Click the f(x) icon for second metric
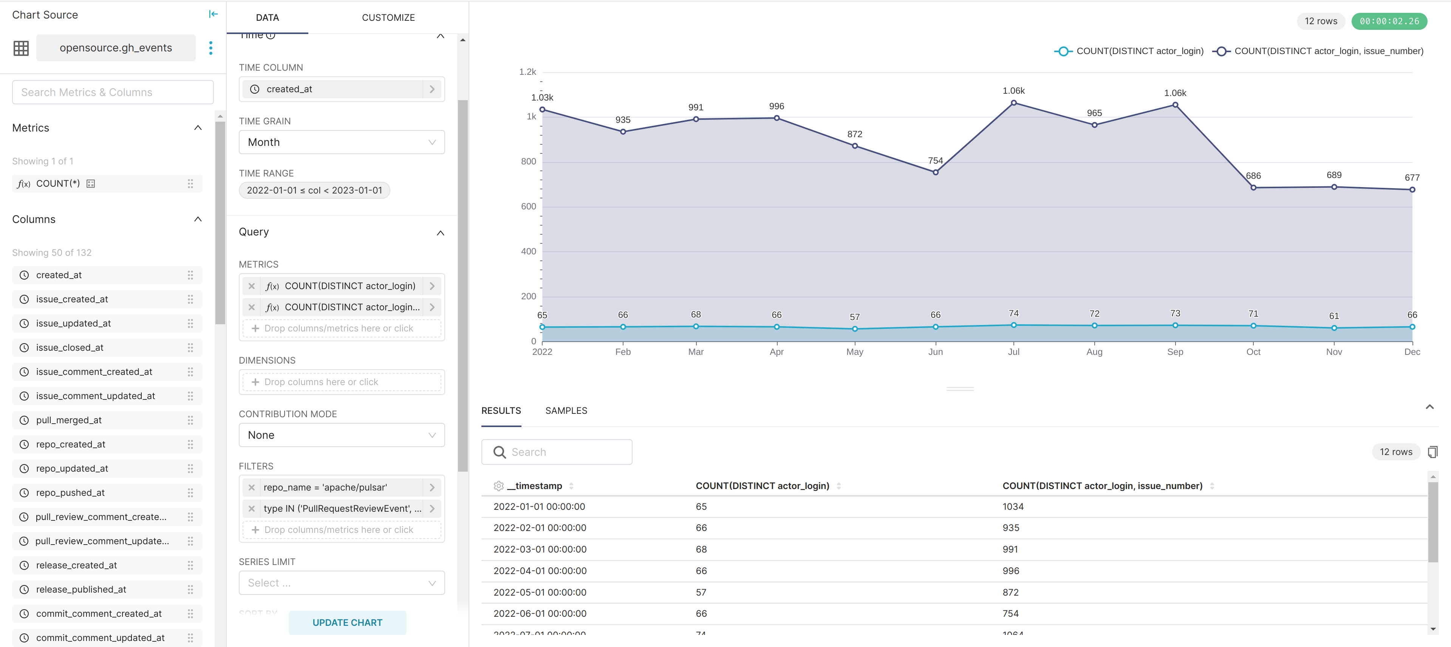The image size is (1451, 647). (272, 306)
